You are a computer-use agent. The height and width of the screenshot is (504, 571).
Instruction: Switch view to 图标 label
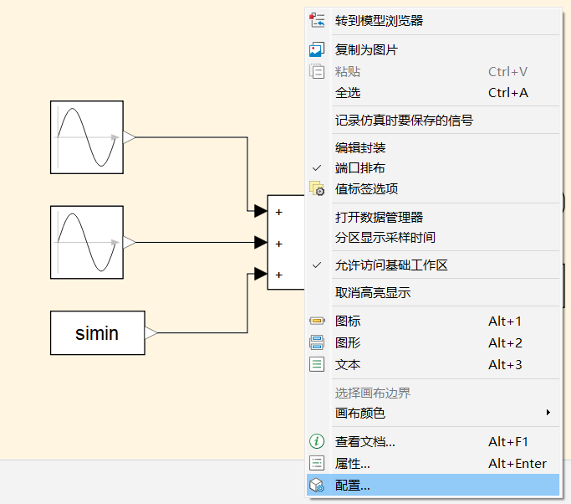point(348,321)
